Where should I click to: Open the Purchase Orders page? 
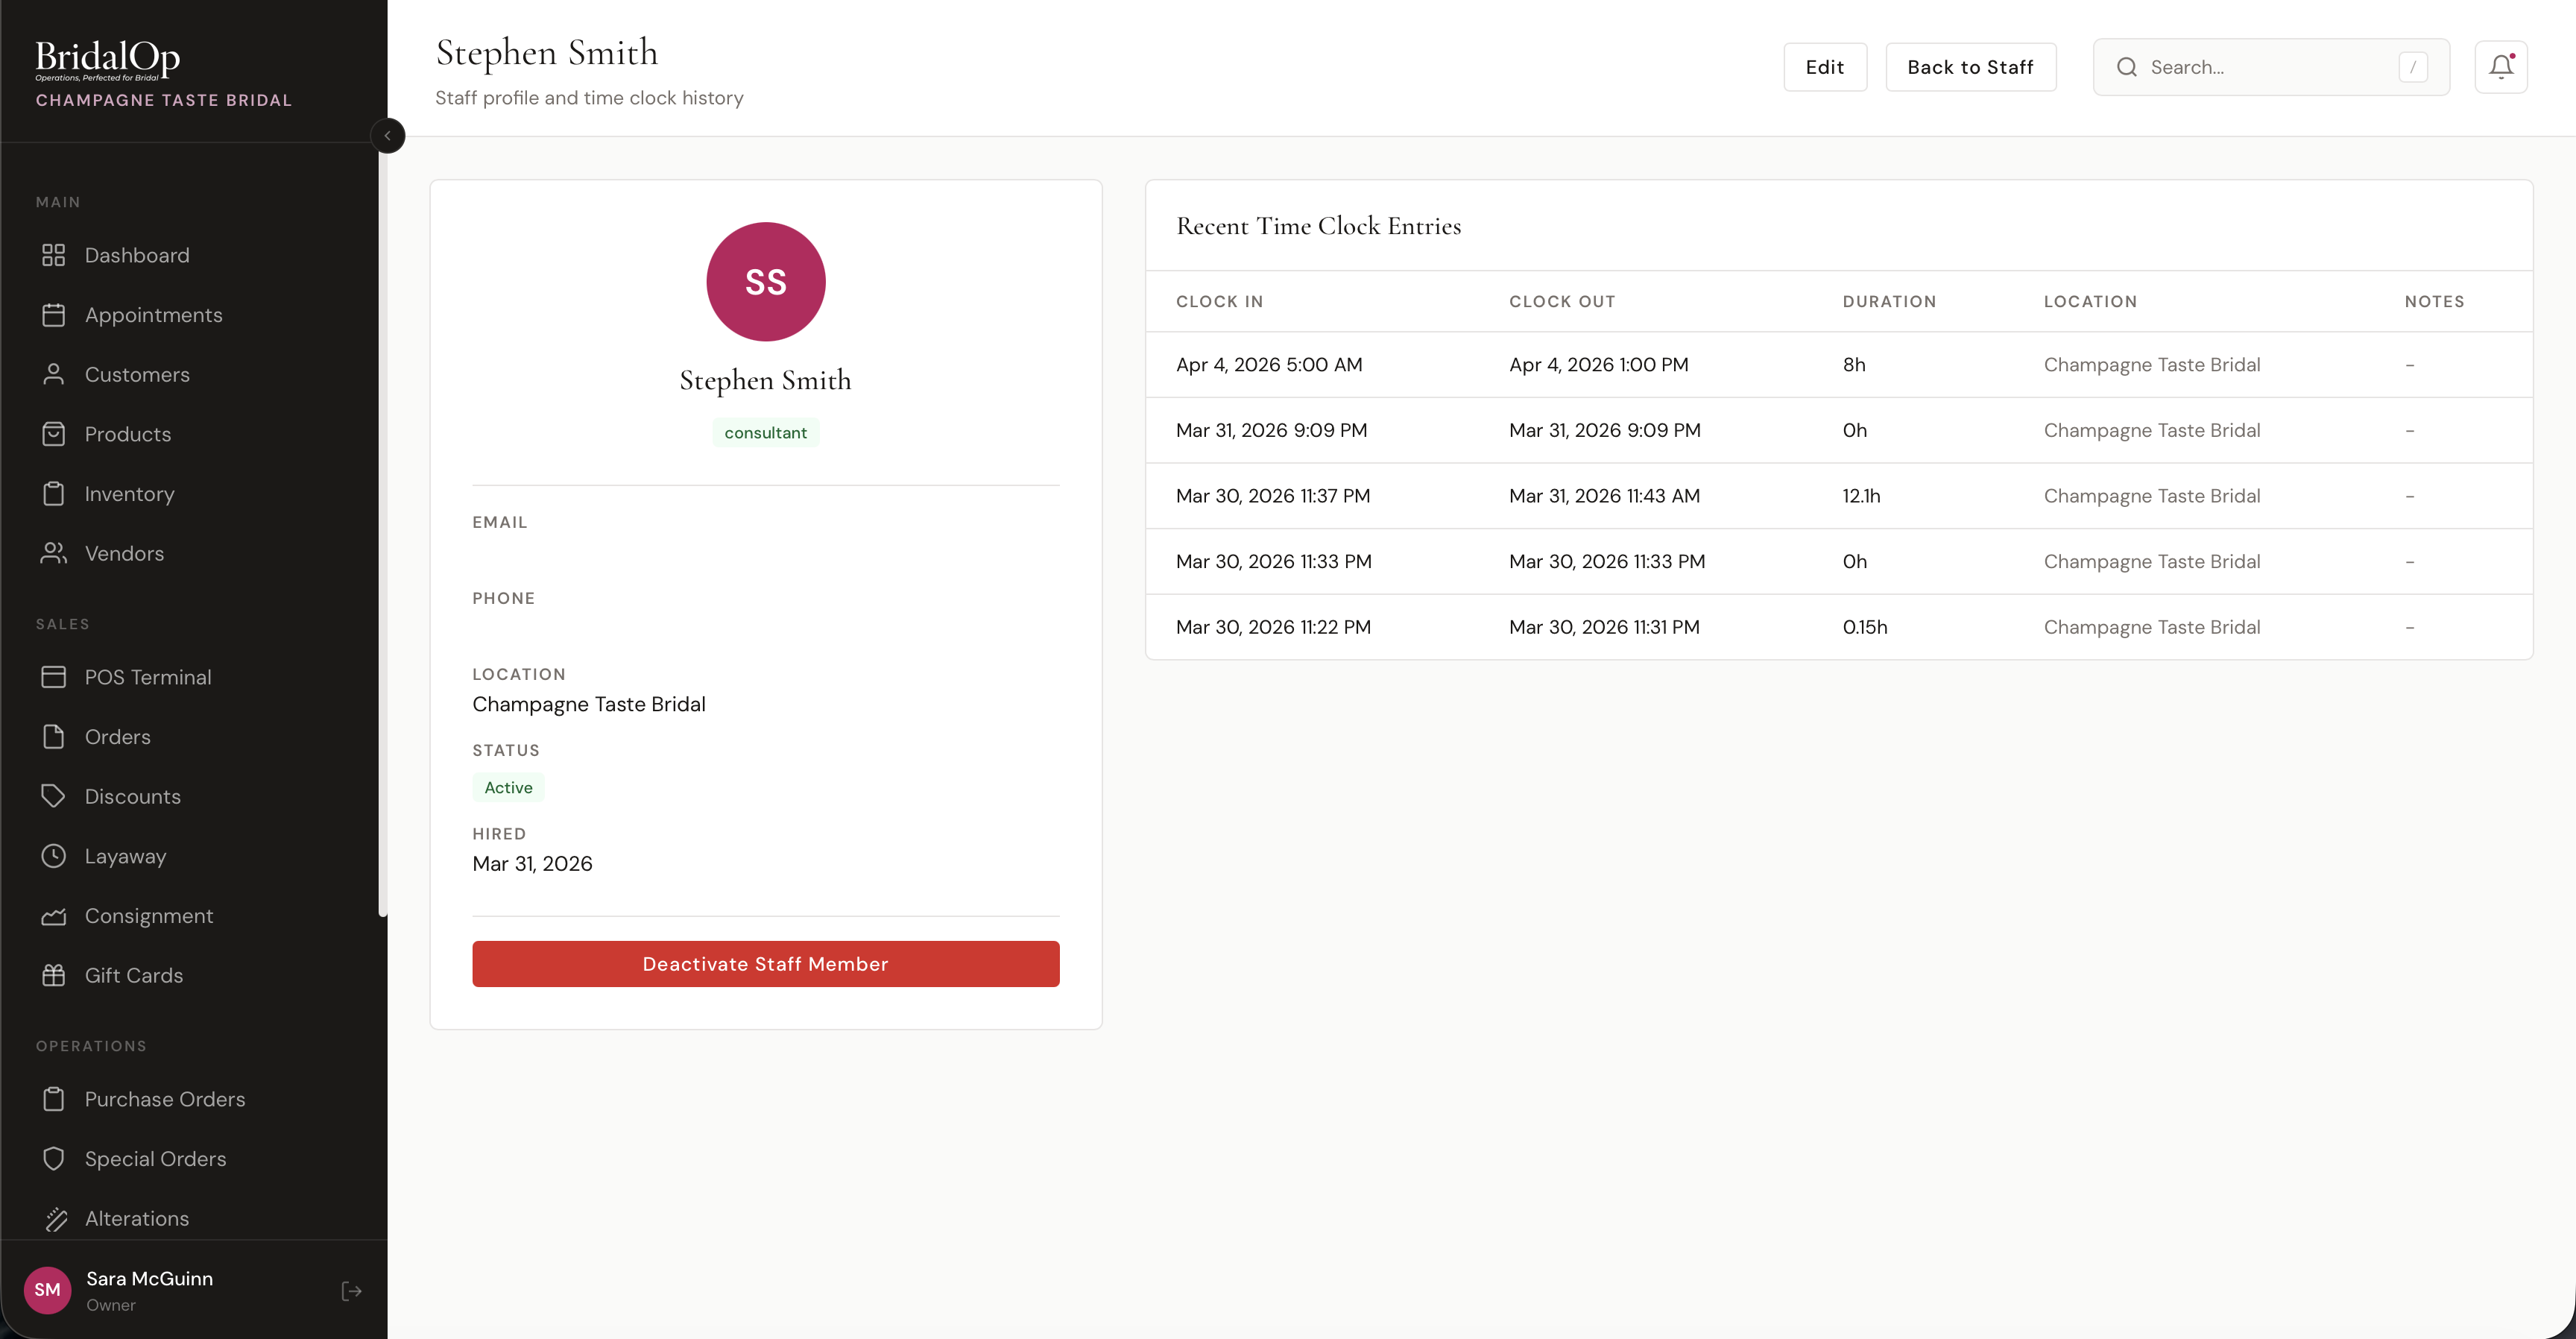tap(164, 1099)
